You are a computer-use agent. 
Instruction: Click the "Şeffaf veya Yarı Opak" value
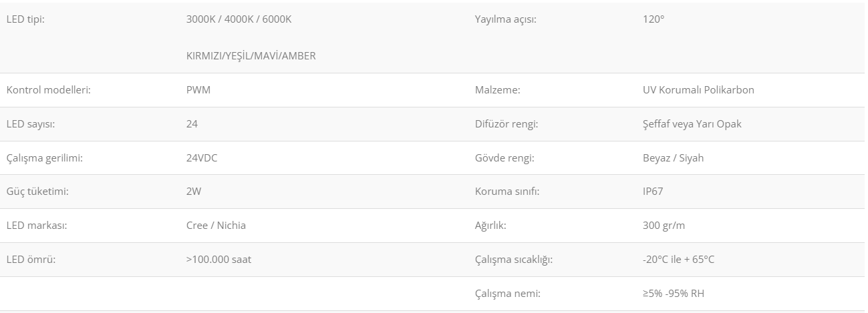(x=692, y=124)
